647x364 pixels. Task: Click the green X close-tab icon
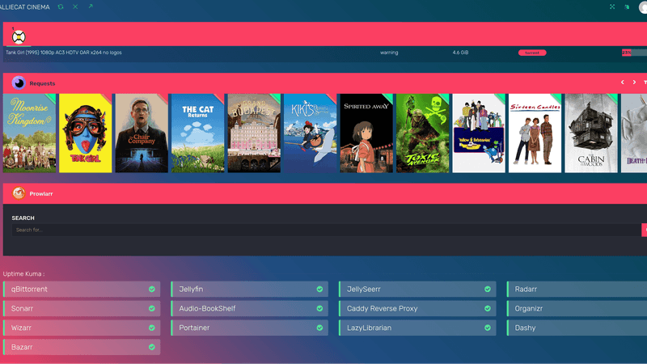point(75,6)
